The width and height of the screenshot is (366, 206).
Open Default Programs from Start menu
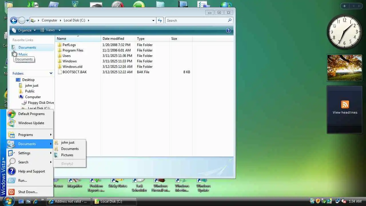(30, 114)
